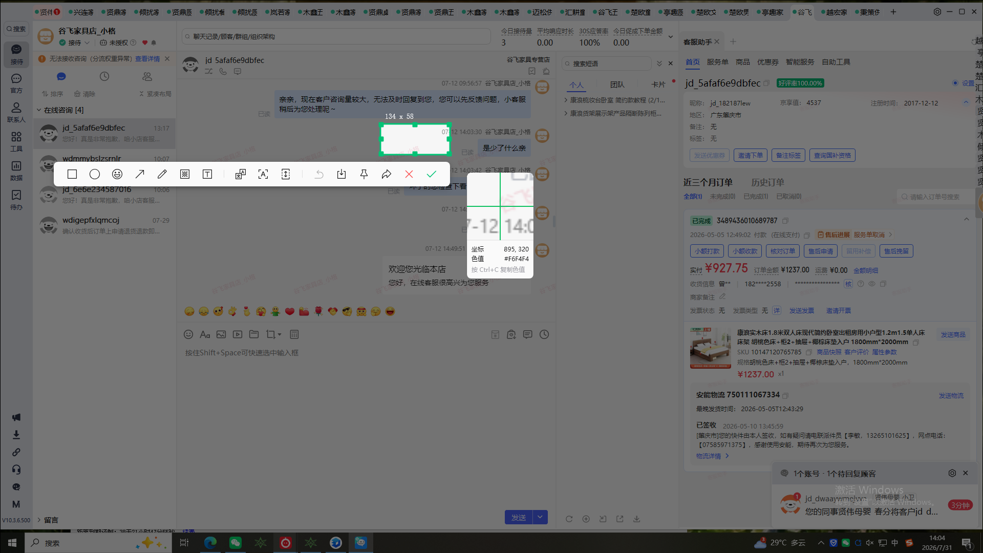Screen dimensions: 983x553
Task: Open the 待办 to-do section in sidebar
Action: [x=16, y=200]
